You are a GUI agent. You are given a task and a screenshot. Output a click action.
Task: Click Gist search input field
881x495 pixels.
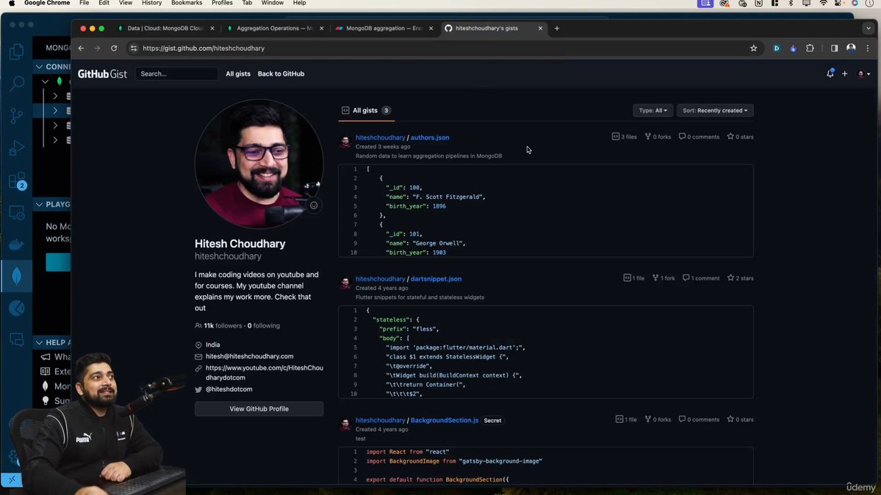pos(176,73)
